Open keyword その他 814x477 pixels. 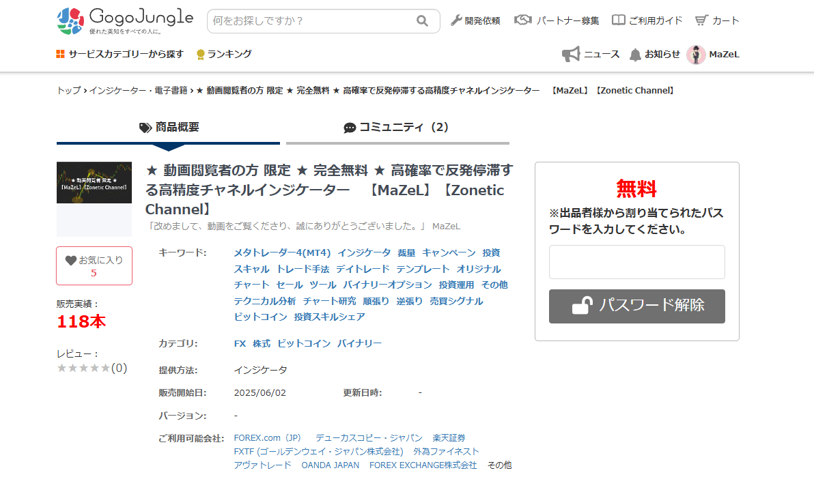coord(494,285)
